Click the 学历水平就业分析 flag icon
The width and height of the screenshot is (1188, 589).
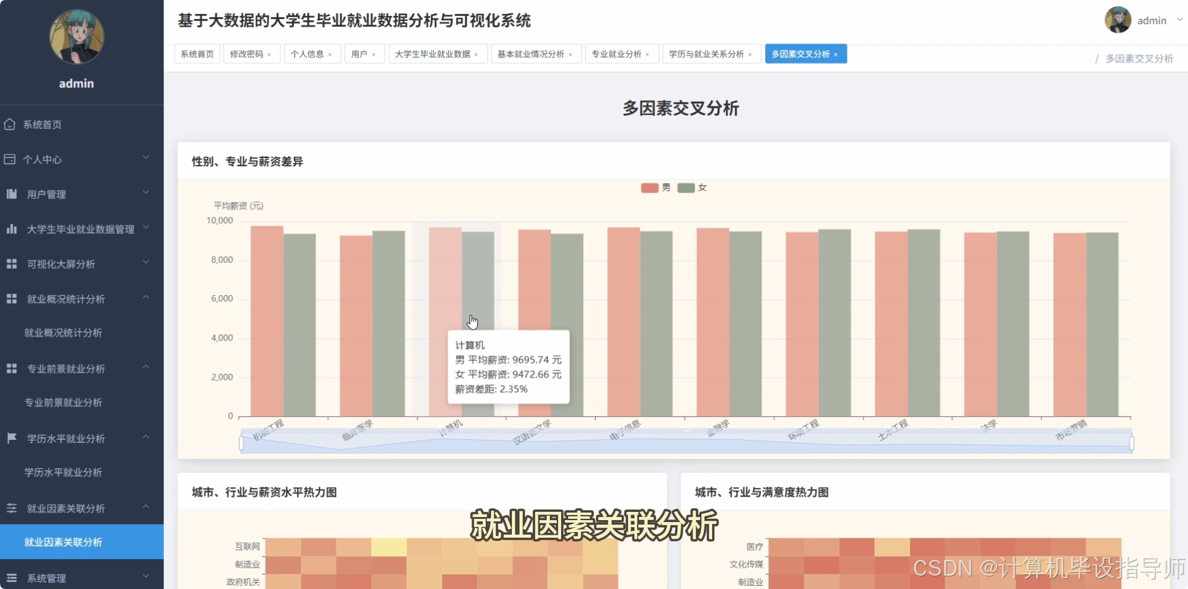[11, 438]
